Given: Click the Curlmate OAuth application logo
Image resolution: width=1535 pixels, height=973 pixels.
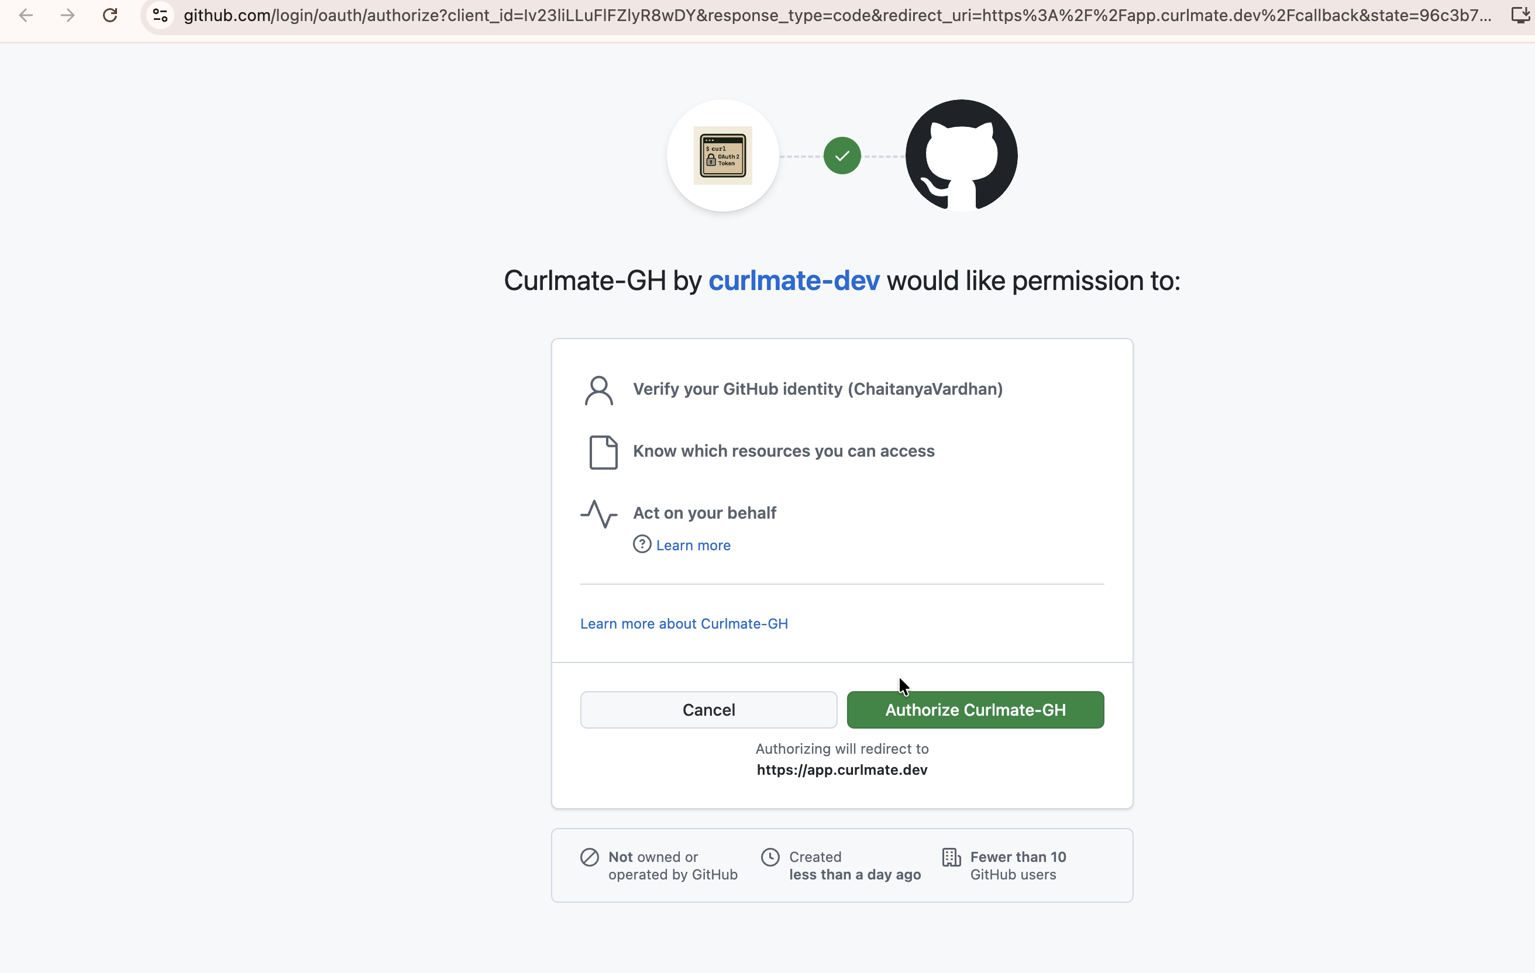Looking at the screenshot, I should [722, 155].
